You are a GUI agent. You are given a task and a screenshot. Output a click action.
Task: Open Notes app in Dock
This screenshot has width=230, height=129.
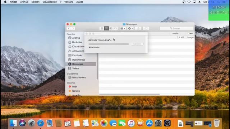77,123
